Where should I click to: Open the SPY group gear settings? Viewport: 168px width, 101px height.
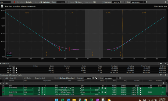[x=163, y=83]
